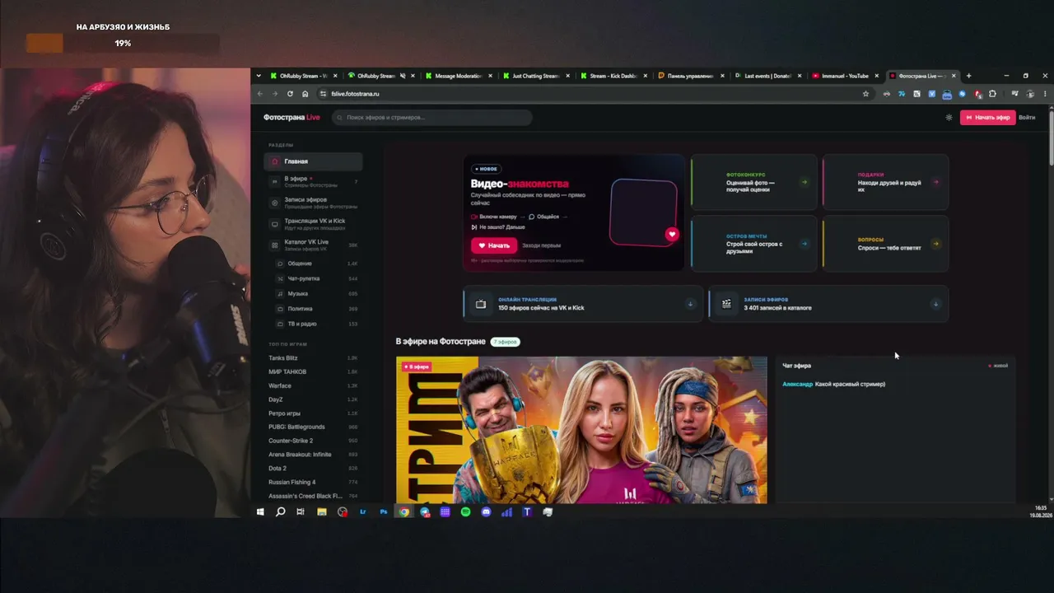Select the Политика category
The height and width of the screenshot is (593, 1054).
click(x=317, y=309)
